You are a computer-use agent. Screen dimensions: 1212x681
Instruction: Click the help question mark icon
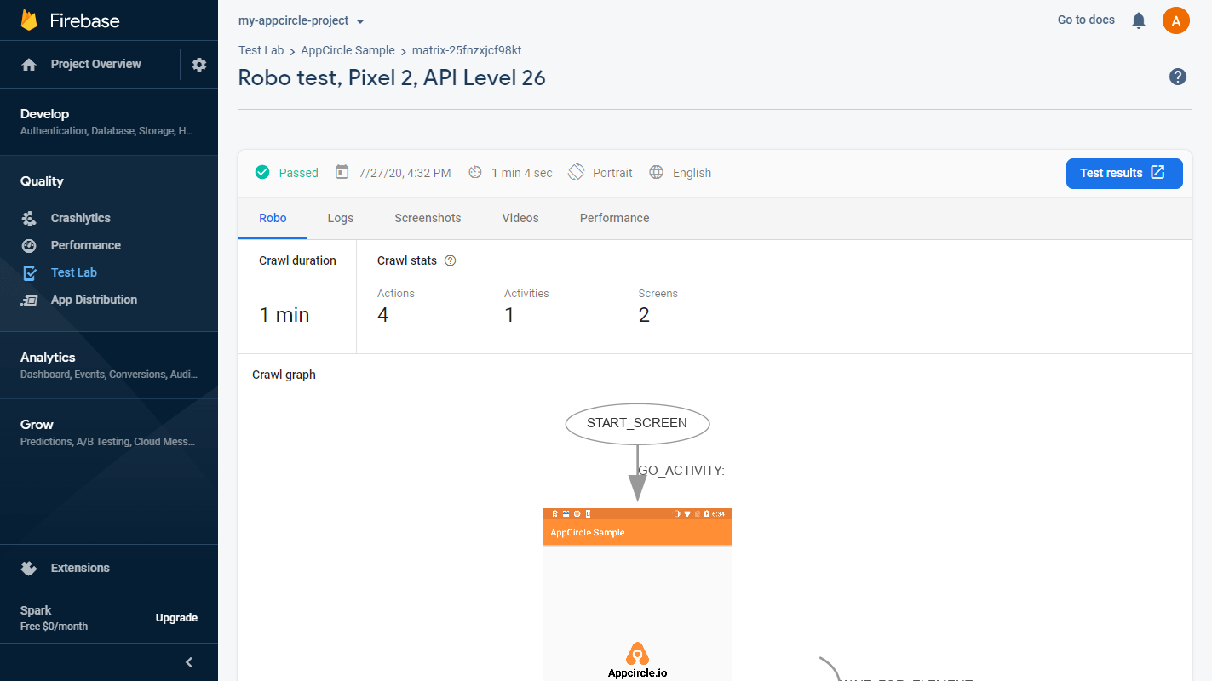(x=1178, y=77)
